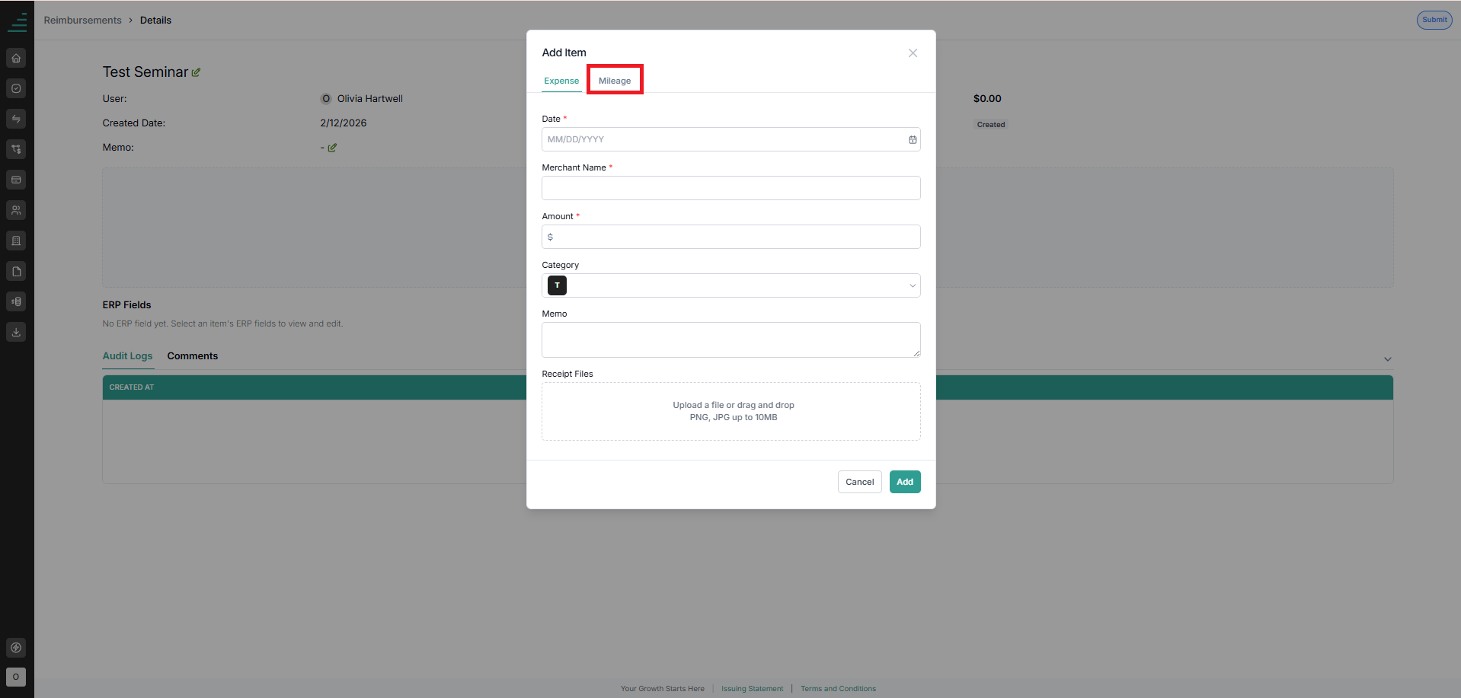Viewport: 1461px width, 698px height.
Task: Open the document icon in sidebar
Action: pos(16,271)
